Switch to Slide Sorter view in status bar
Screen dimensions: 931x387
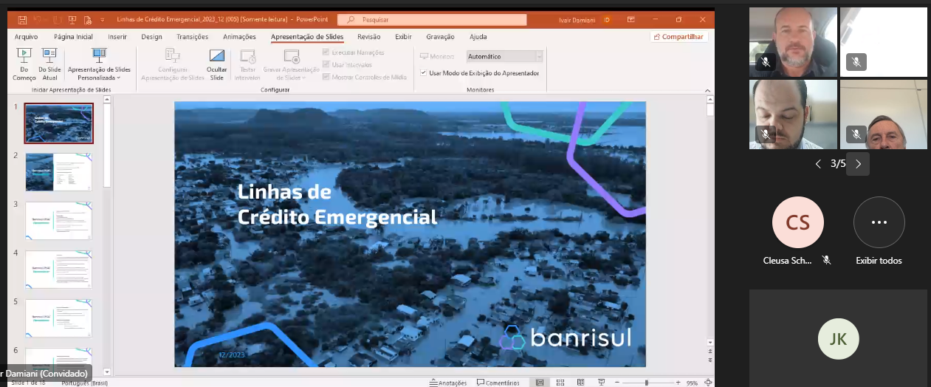(560, 383)
